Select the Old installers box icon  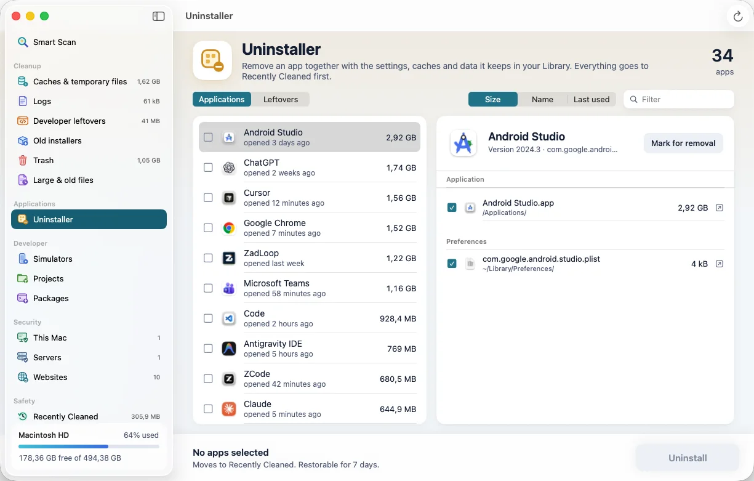coord(23,140)
